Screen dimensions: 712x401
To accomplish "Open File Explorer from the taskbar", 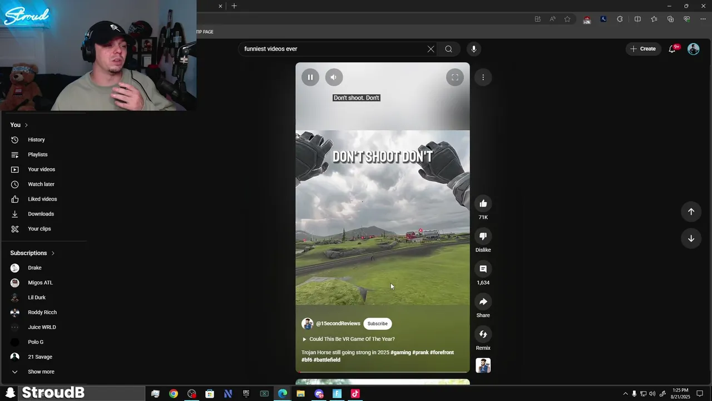I will pos(300,394).
